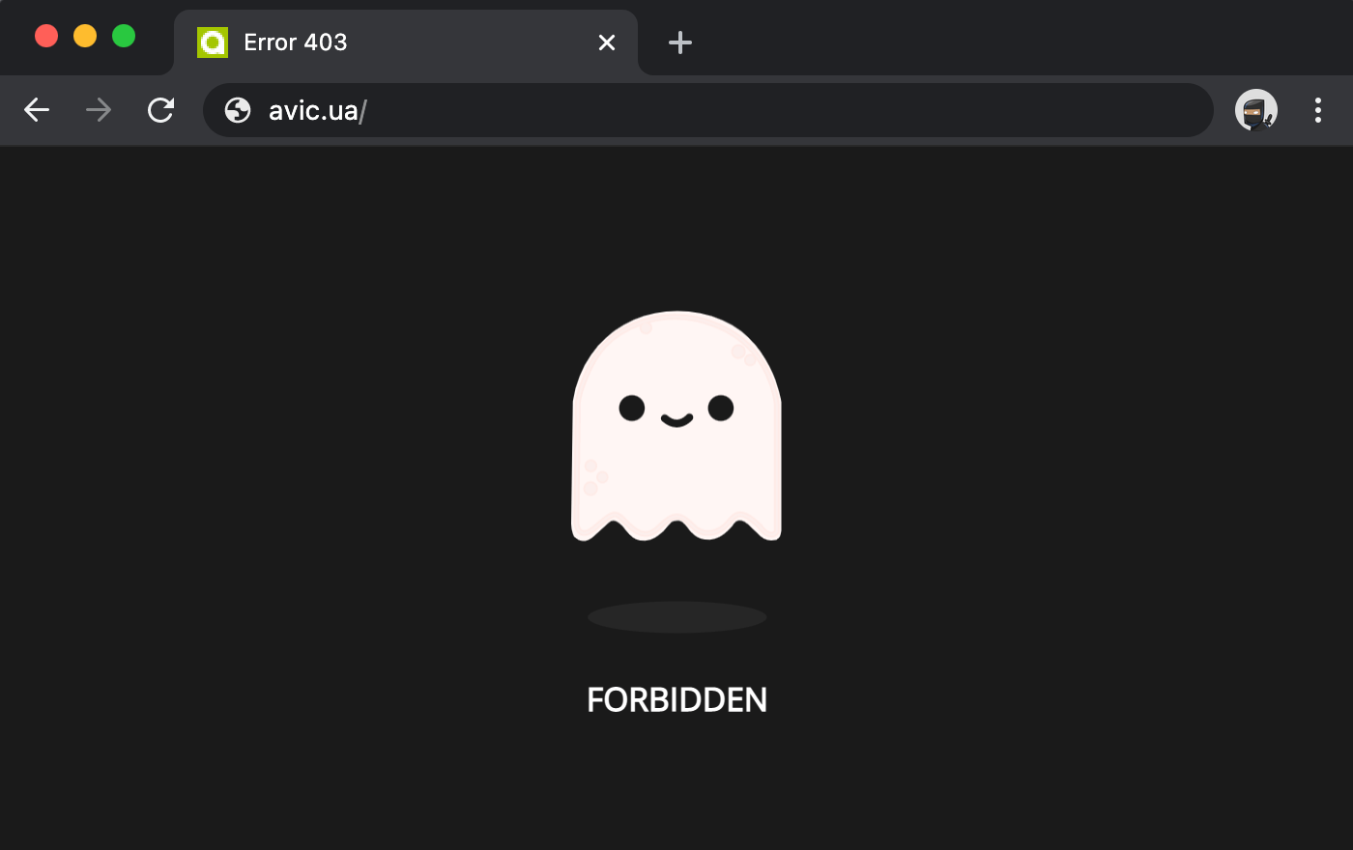Focus the avic.ua address bar
The height and width of the screenshot is (850, 1353).
[707, 110]
